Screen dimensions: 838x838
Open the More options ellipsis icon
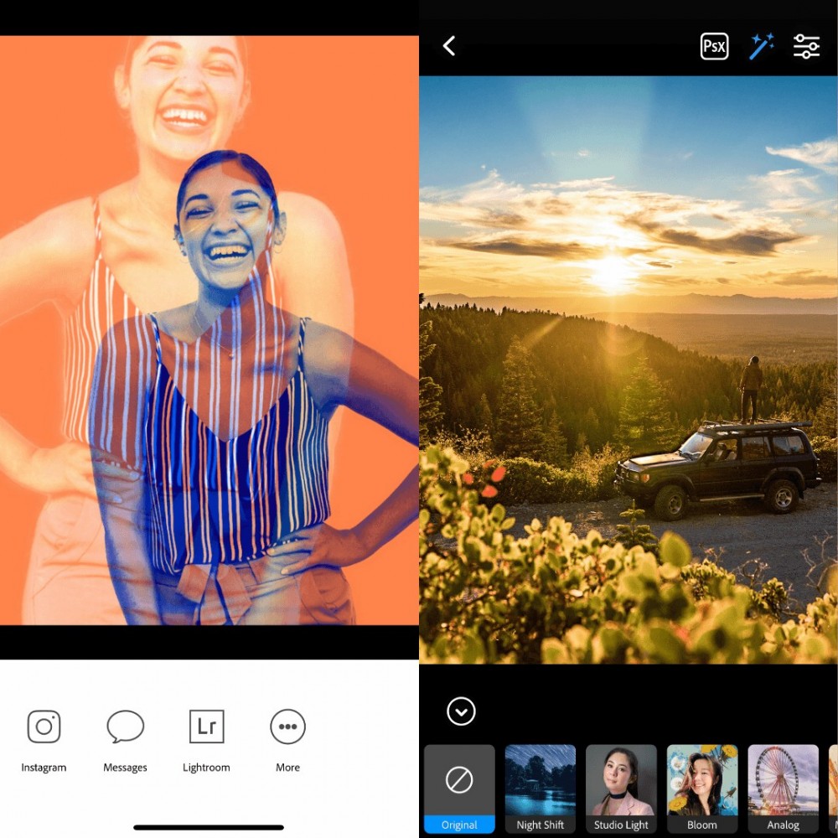click(x=287, y=727)
